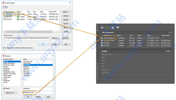Collapse the Details panel with minus button
This screenshot has width=176, height=100.
pyautogui.click(x=171, y=51)
